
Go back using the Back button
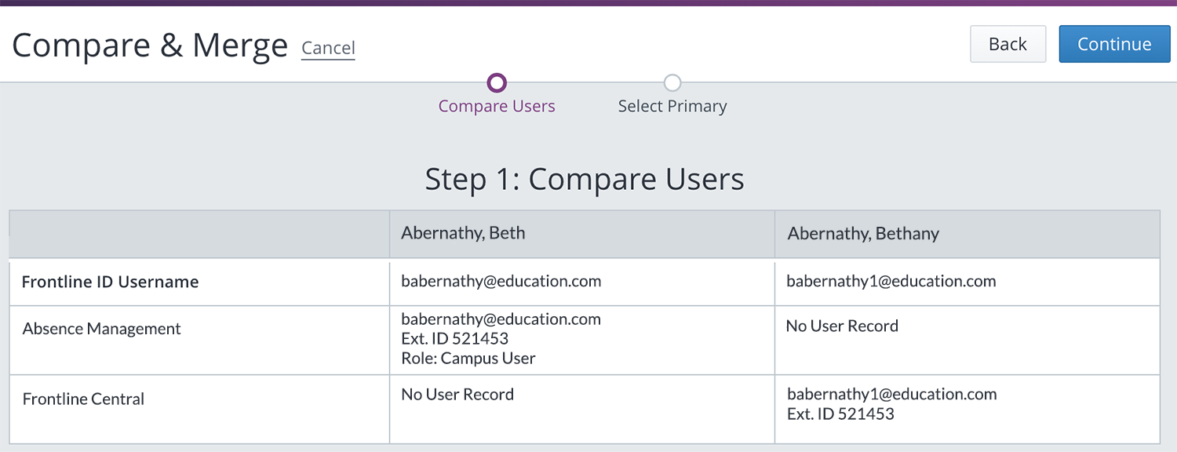pyautogui.click(x=1008, y=44)
